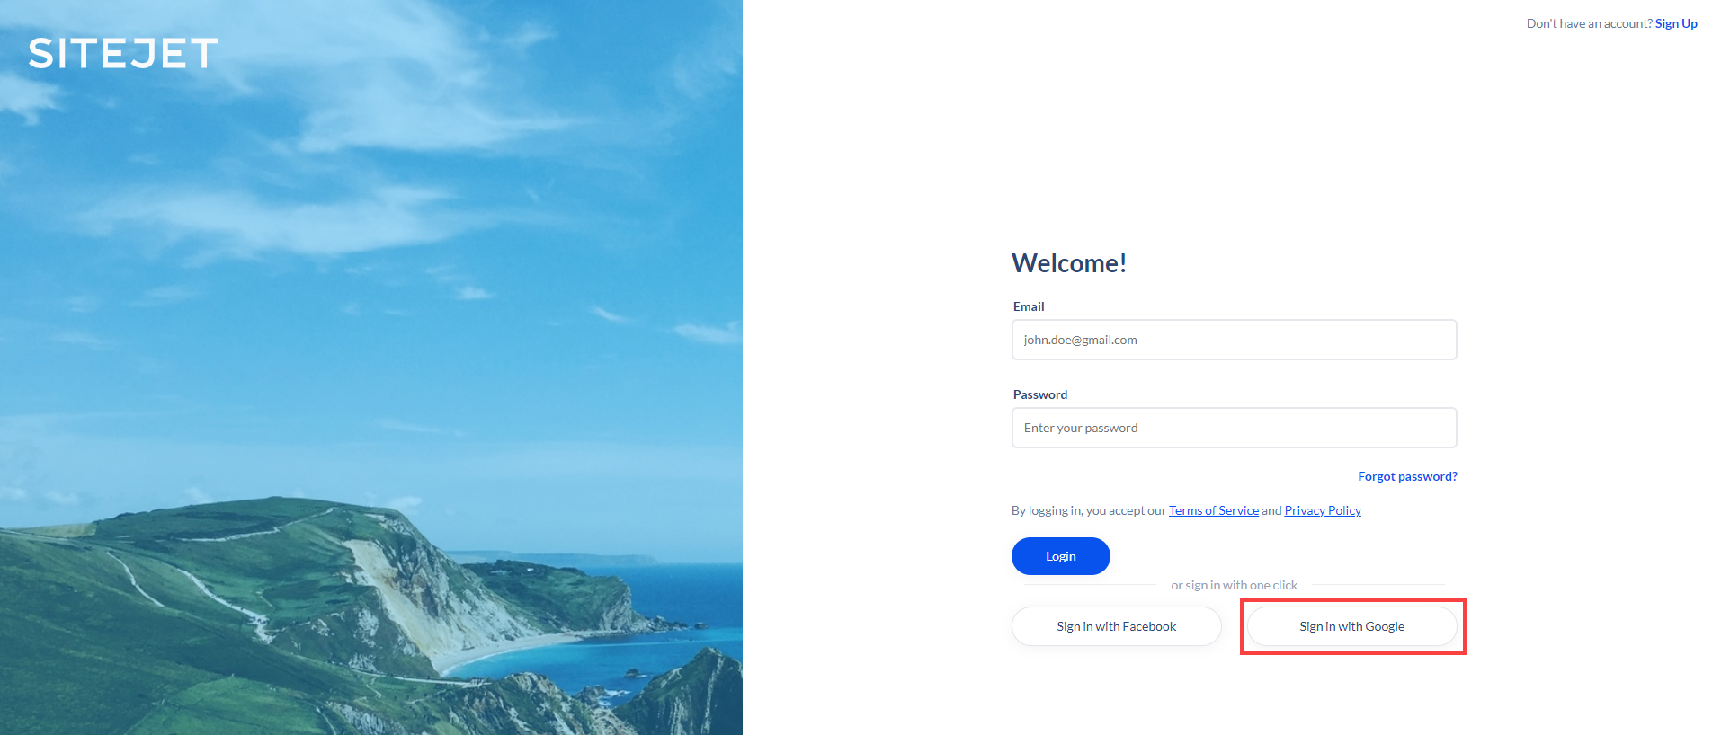This screenshot has width=1721, height=735.
Task: Click the blue Login button
Action: pos(1061,556)
